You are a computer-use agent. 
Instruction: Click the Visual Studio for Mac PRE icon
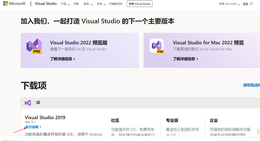pyautogui.click(x=157, y=46)
